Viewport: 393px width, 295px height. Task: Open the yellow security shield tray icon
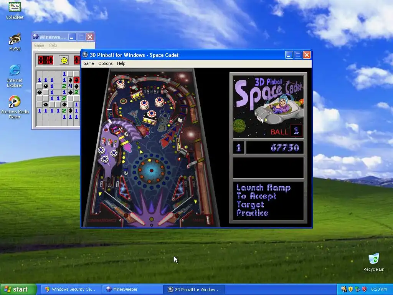350,289
